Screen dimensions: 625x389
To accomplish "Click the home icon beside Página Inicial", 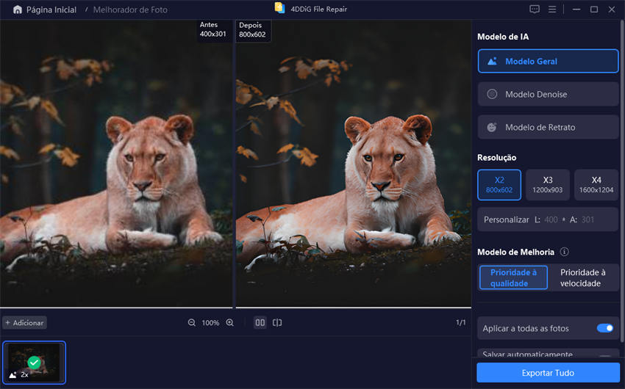I will 18,10.
